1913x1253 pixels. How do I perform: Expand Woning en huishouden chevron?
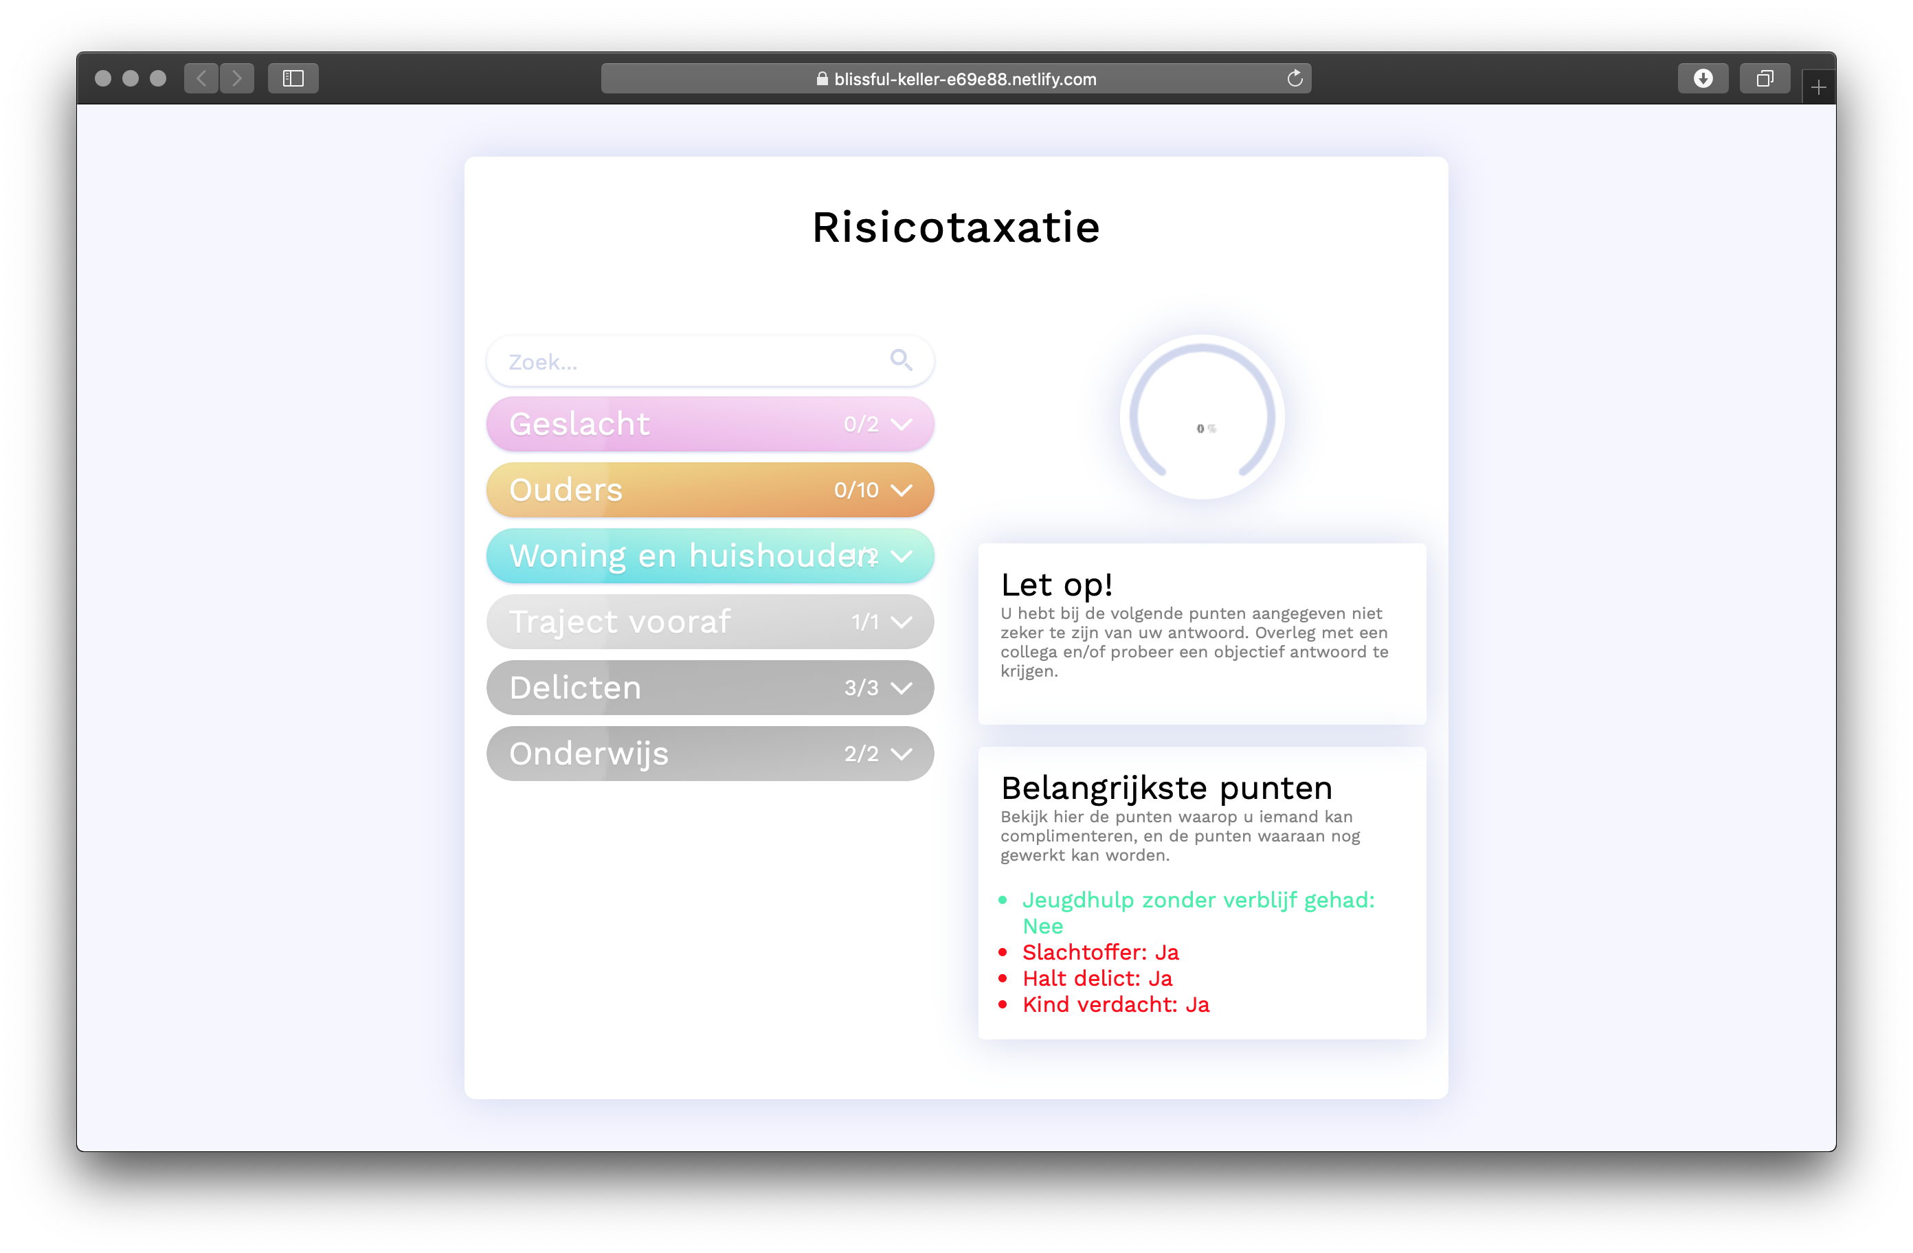pos(901,555)
